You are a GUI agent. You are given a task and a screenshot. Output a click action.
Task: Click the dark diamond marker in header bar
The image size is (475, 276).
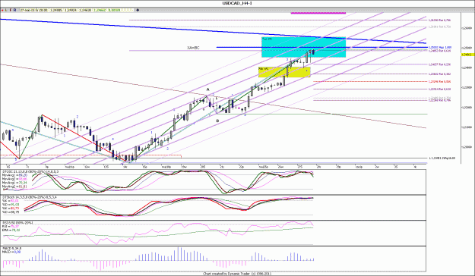(138, 10)
